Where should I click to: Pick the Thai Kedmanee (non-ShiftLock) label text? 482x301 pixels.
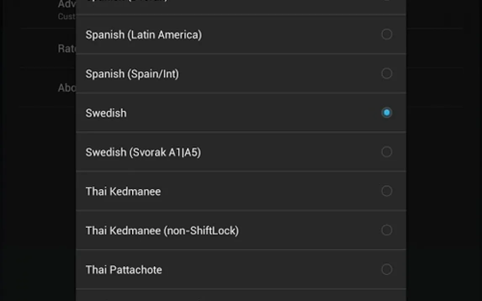pos(162,231)
